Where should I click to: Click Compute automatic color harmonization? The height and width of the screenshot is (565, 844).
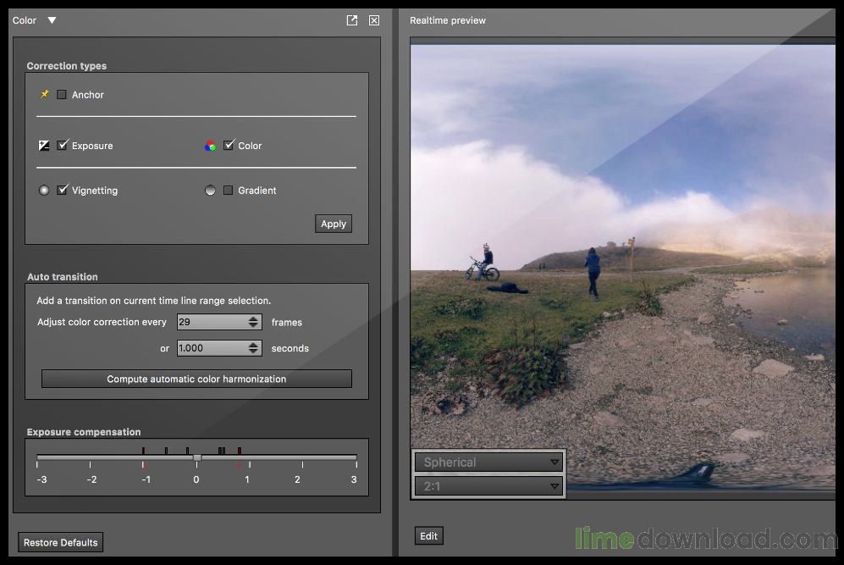pyautogui.click(x=196, y=379)
